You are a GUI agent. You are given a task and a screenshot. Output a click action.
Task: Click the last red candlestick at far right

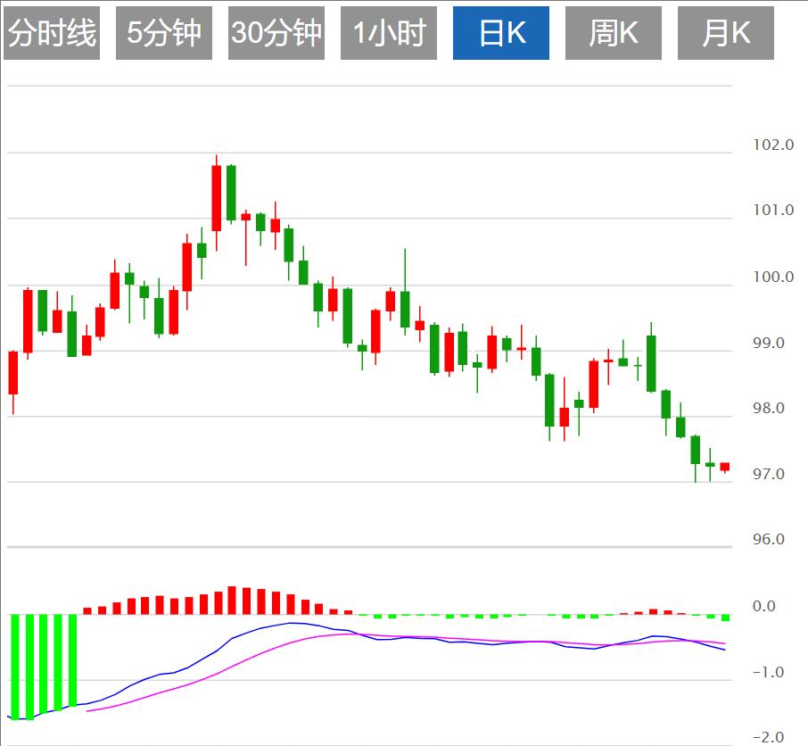725,467
